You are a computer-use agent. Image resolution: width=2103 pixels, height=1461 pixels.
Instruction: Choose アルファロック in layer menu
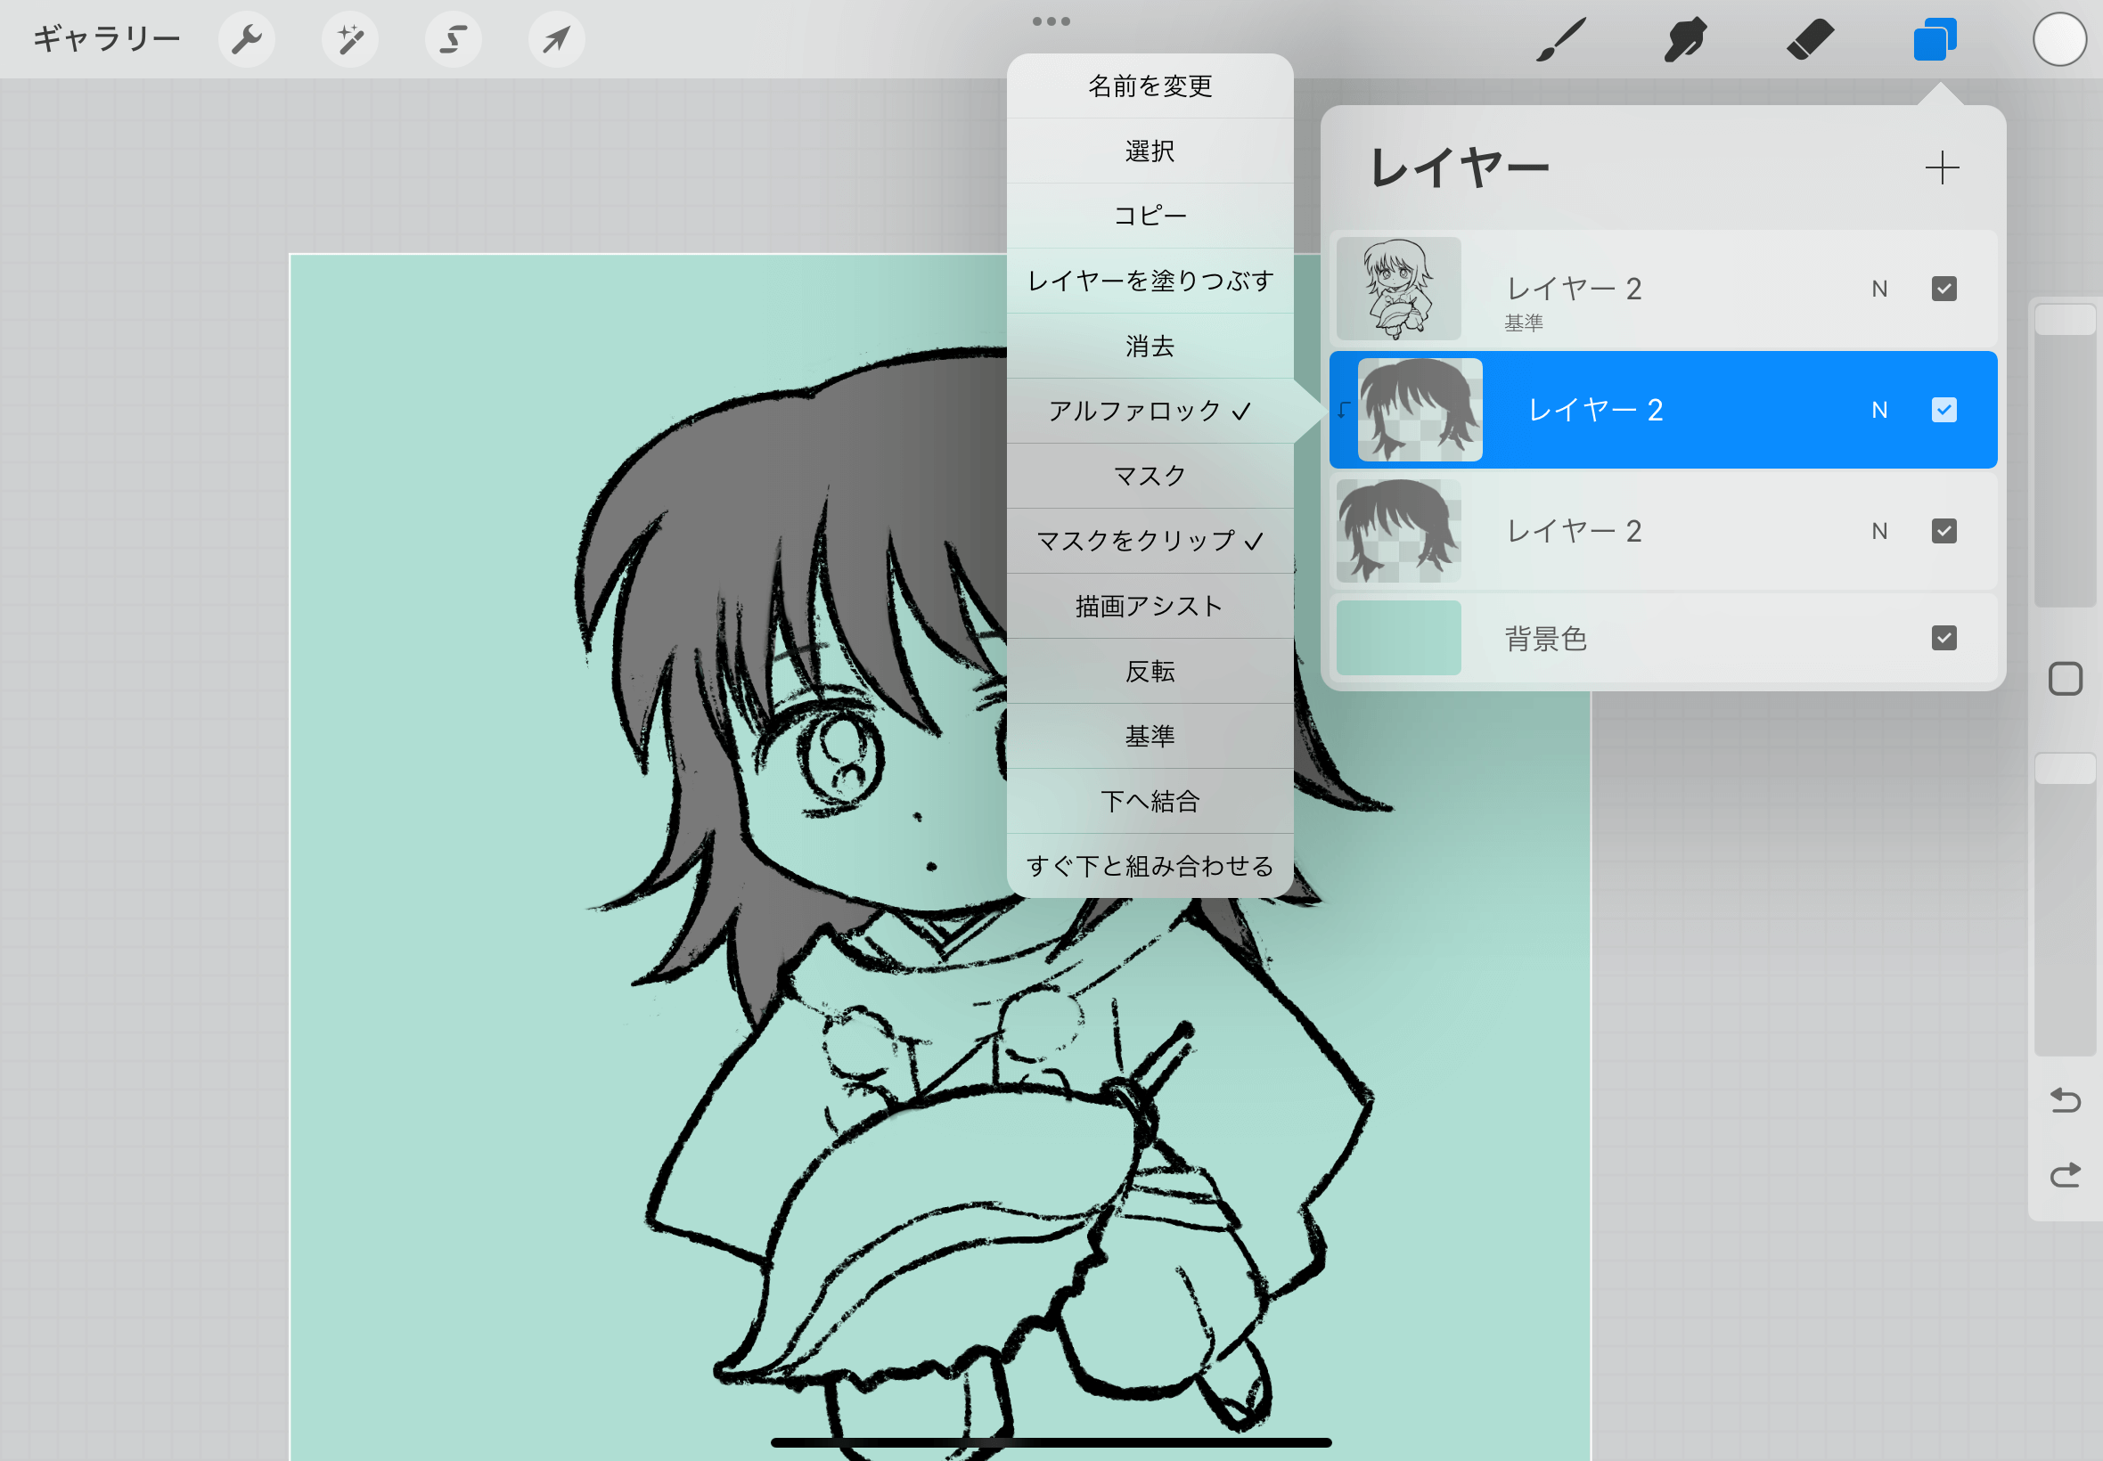tap(1149, 411)
